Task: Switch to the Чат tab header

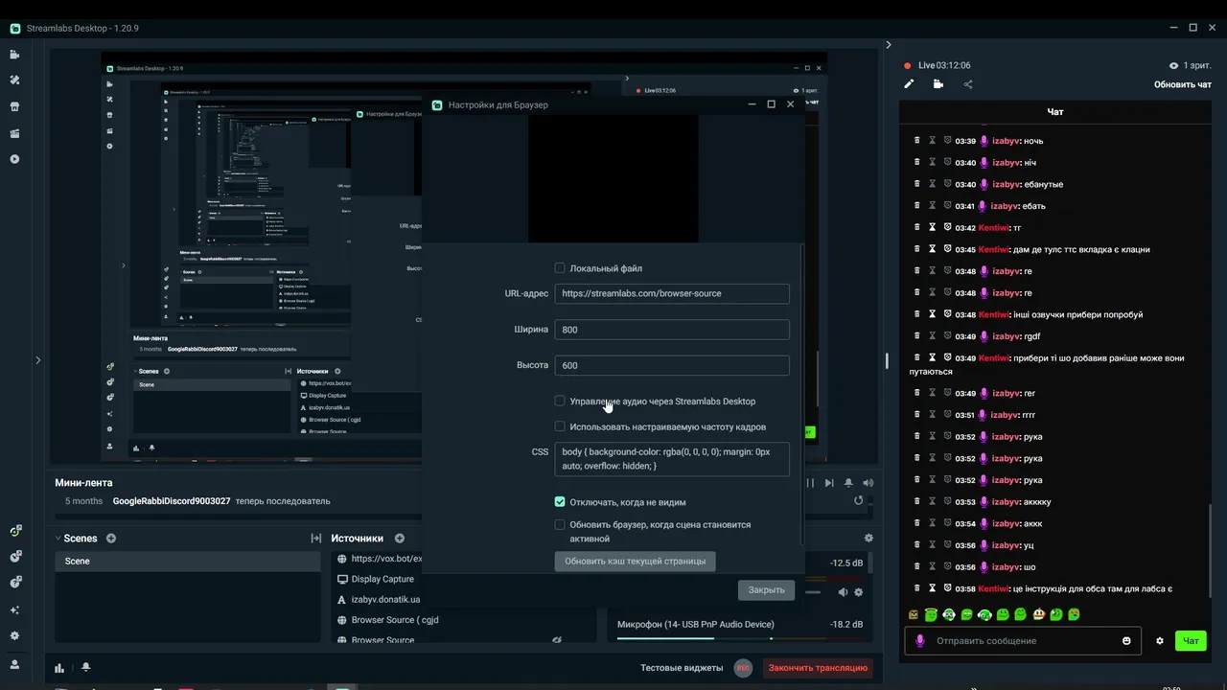Action: pos(1054,112)
